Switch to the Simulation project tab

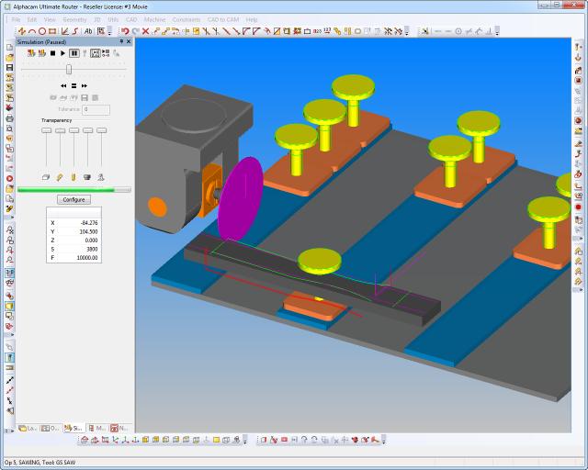click(73, 428)
